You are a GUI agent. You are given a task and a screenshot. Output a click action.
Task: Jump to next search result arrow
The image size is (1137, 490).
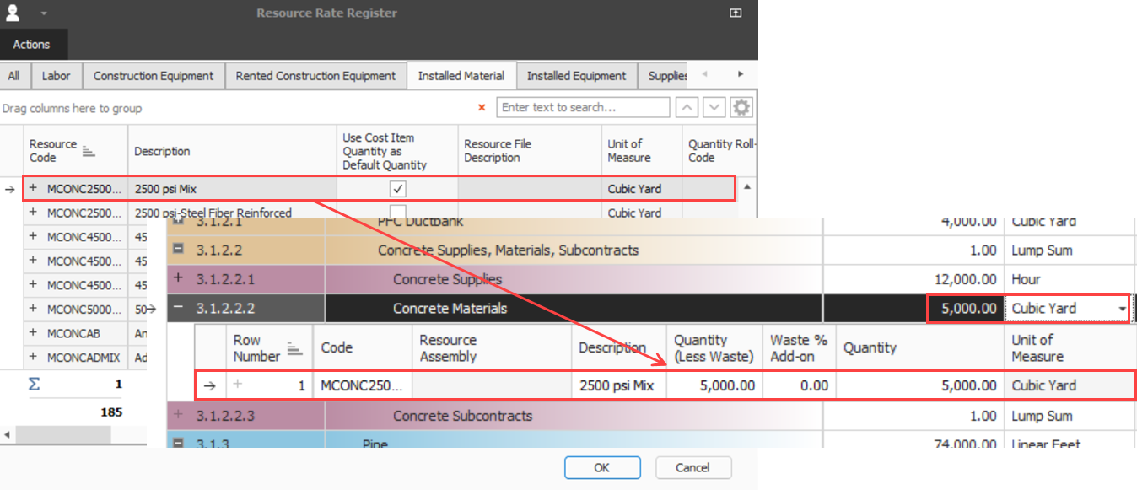[x=714, y=108]
